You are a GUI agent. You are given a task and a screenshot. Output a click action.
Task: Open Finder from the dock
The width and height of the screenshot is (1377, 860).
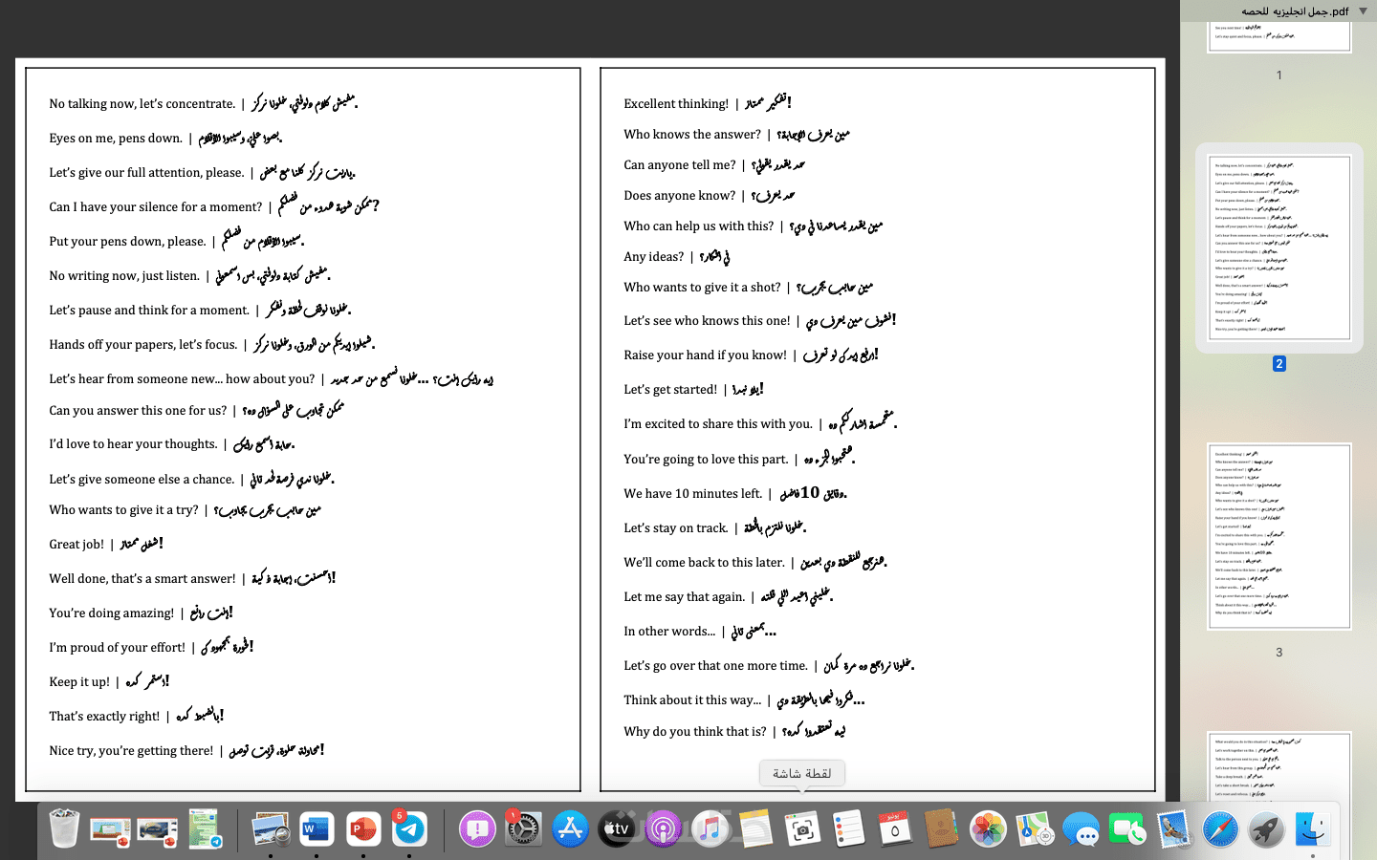point(1312,828)
